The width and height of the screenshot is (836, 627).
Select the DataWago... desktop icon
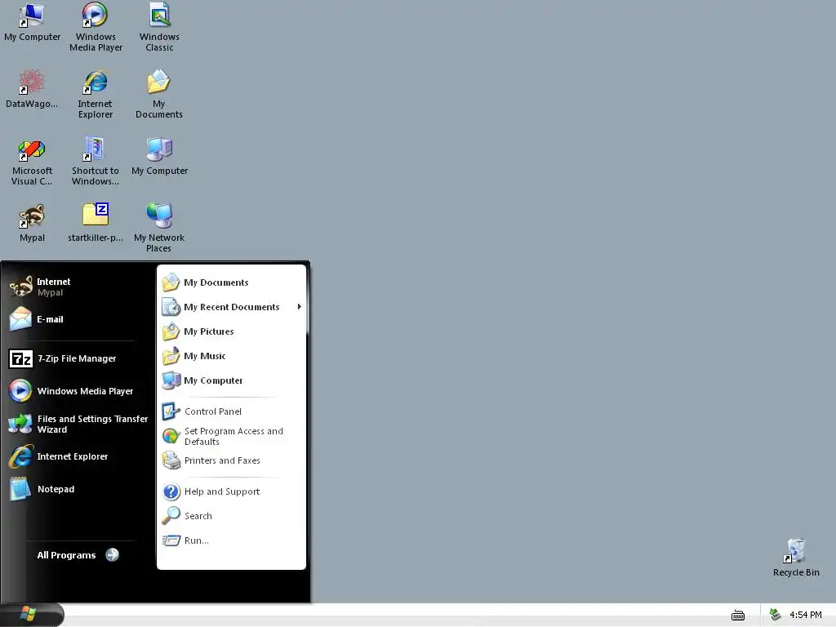tap(32, 88)
